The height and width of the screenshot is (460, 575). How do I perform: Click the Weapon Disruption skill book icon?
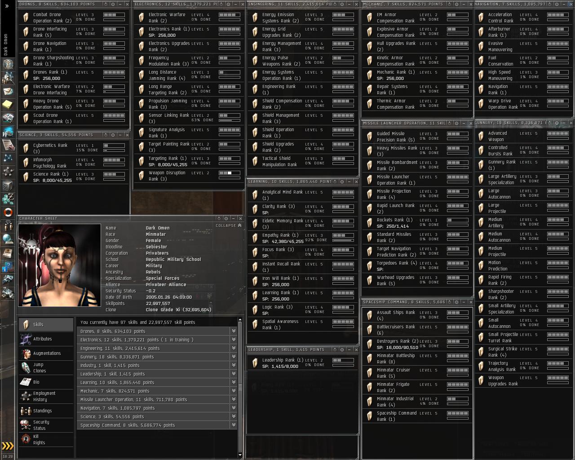click(x=142, y=176)
